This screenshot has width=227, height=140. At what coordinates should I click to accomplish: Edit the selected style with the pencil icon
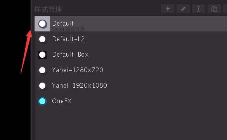pyautogui.click(x=183, y=9)
